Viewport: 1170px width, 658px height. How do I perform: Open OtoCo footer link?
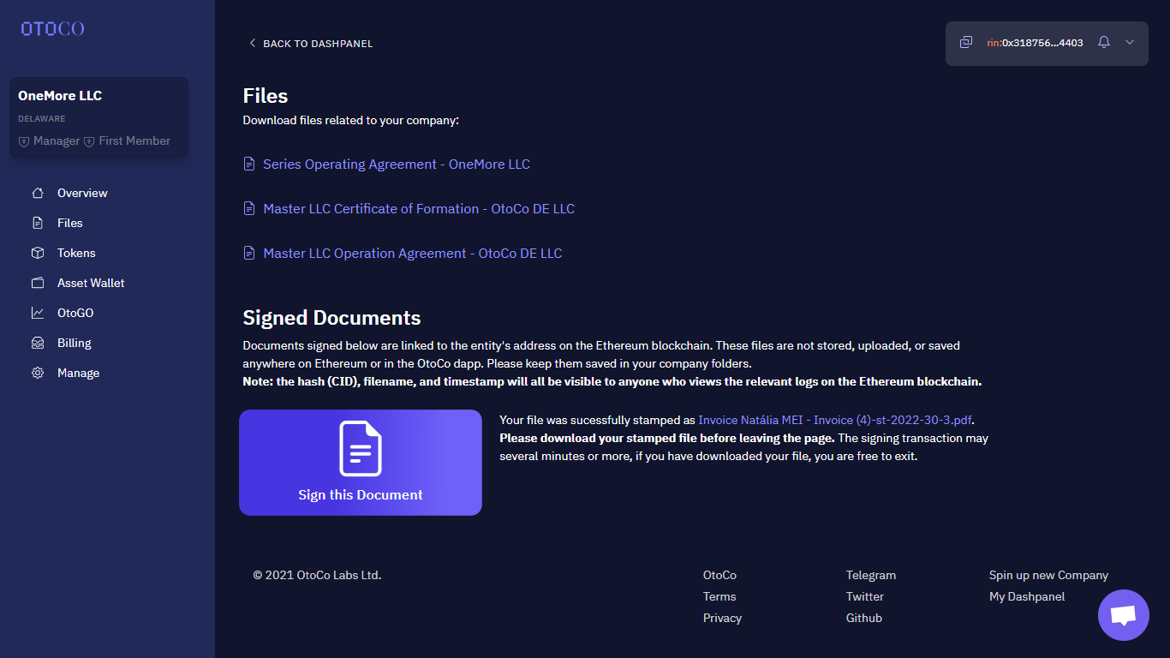(719, 575)
